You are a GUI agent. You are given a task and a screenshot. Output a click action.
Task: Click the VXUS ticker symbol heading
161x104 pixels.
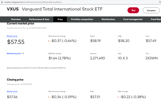(13, 9)
